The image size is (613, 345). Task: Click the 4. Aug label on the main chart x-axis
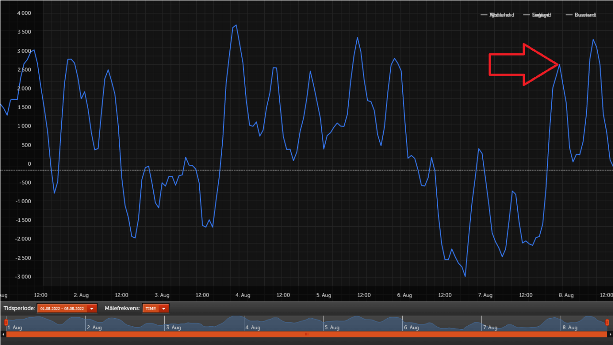[243, 295]
